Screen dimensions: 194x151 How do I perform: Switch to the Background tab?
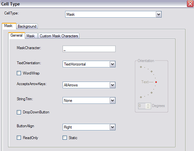(x=27, y=27)
